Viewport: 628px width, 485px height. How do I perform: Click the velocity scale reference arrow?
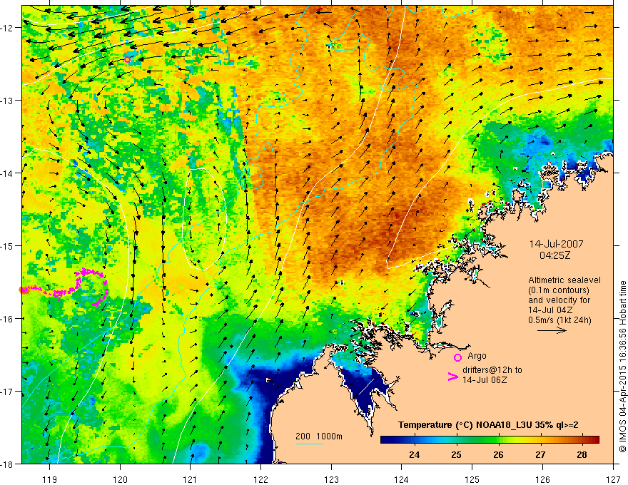[x=552, y=330]
